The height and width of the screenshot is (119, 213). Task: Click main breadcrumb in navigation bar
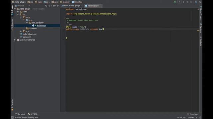tap(38, 2)
